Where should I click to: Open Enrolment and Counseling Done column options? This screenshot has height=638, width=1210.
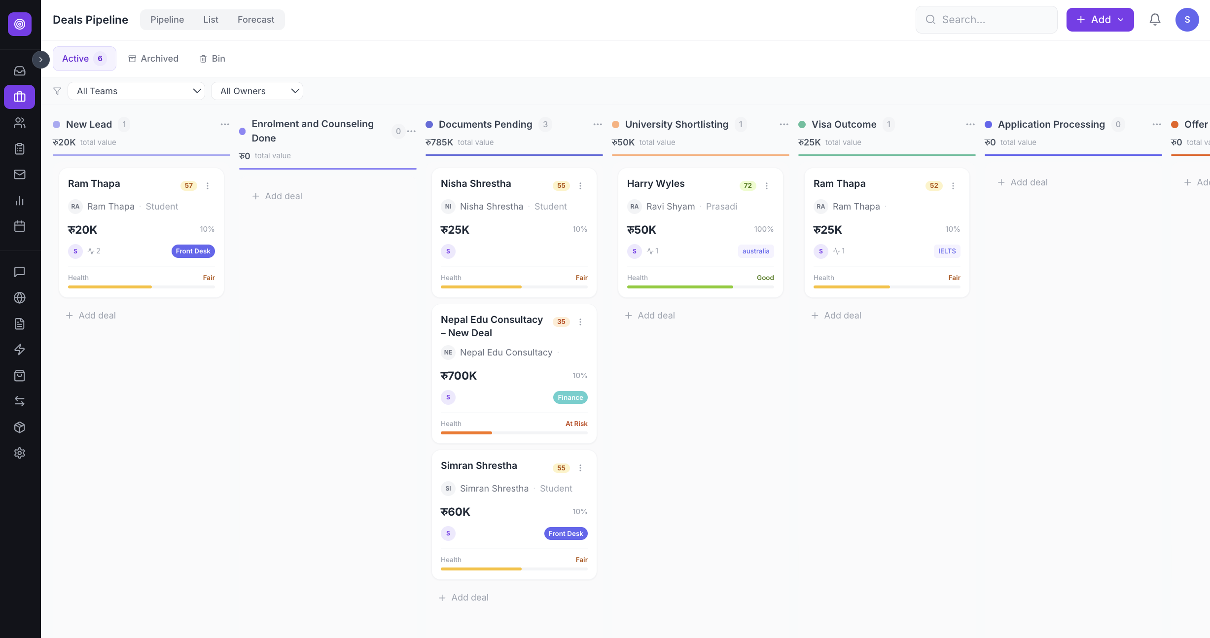(411, 131)
